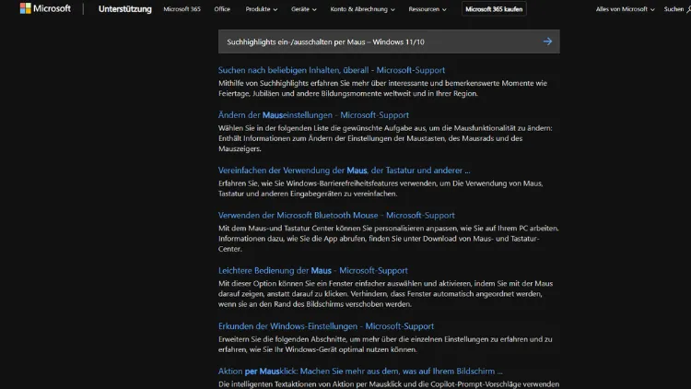Click Microsoft 365 kaufen button
Image resolution: width=691 pixels, height=389 pixels.
tap(494, 9)
